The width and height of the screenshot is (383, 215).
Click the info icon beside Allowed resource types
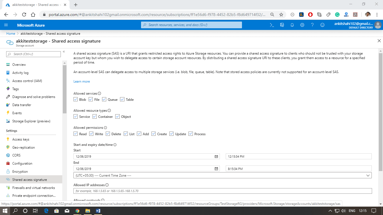[x=109, y=111]
